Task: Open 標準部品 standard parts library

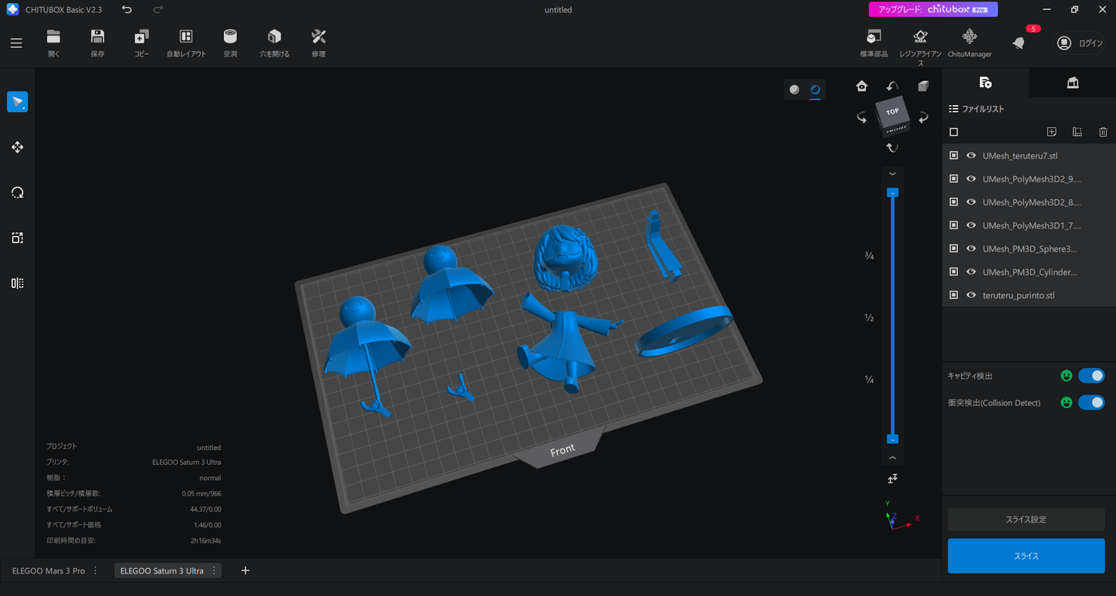Action: point(873,43)
